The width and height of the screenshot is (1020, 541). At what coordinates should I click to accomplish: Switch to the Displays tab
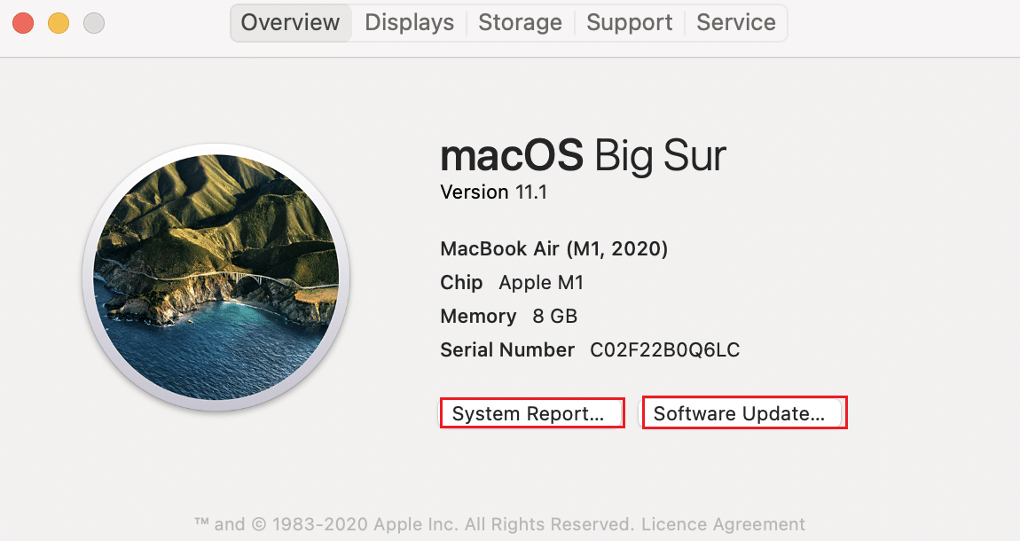point(409,22)
